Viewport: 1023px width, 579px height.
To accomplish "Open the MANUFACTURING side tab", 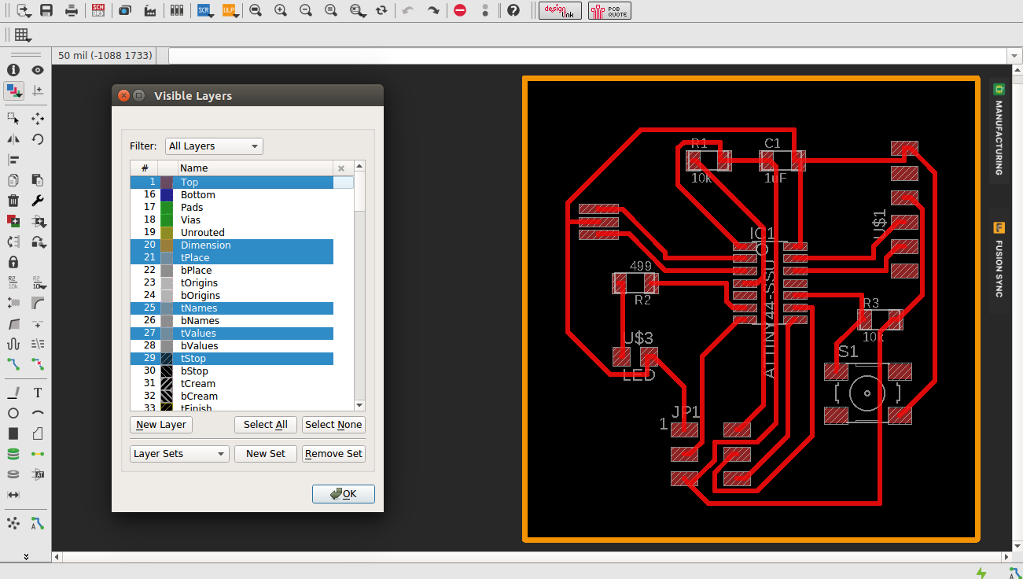I will tap(999, 130).
